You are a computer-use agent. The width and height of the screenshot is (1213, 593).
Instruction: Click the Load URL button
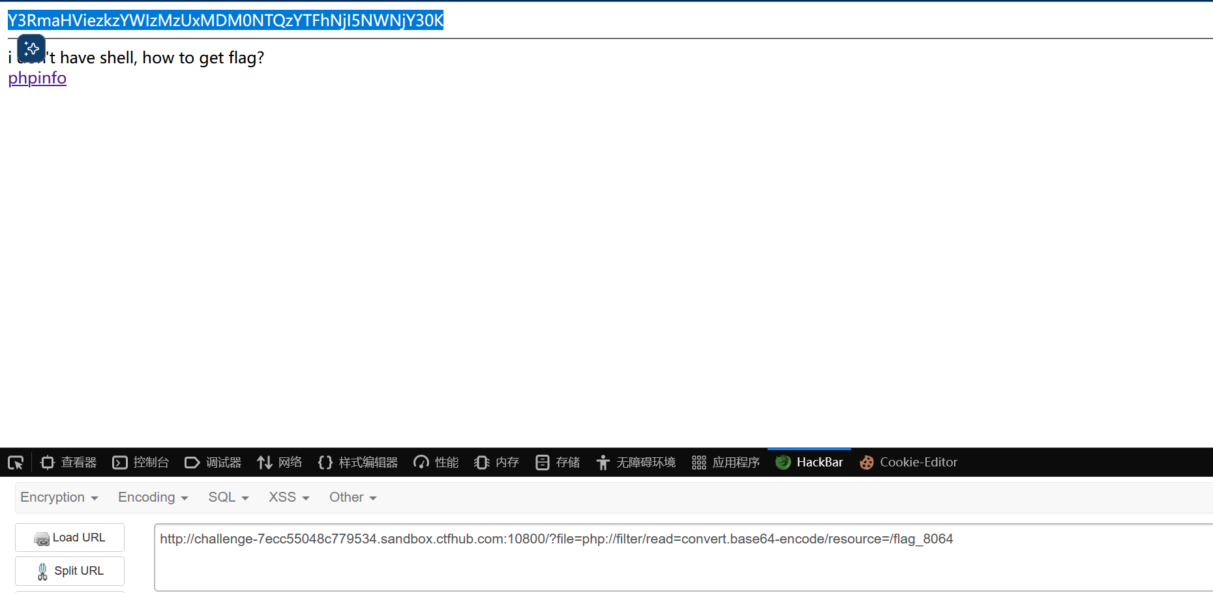(x=70, y=538)
